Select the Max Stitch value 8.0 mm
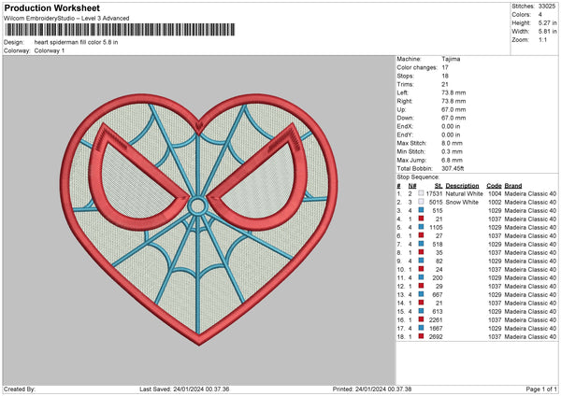 (x=453, y=143)
